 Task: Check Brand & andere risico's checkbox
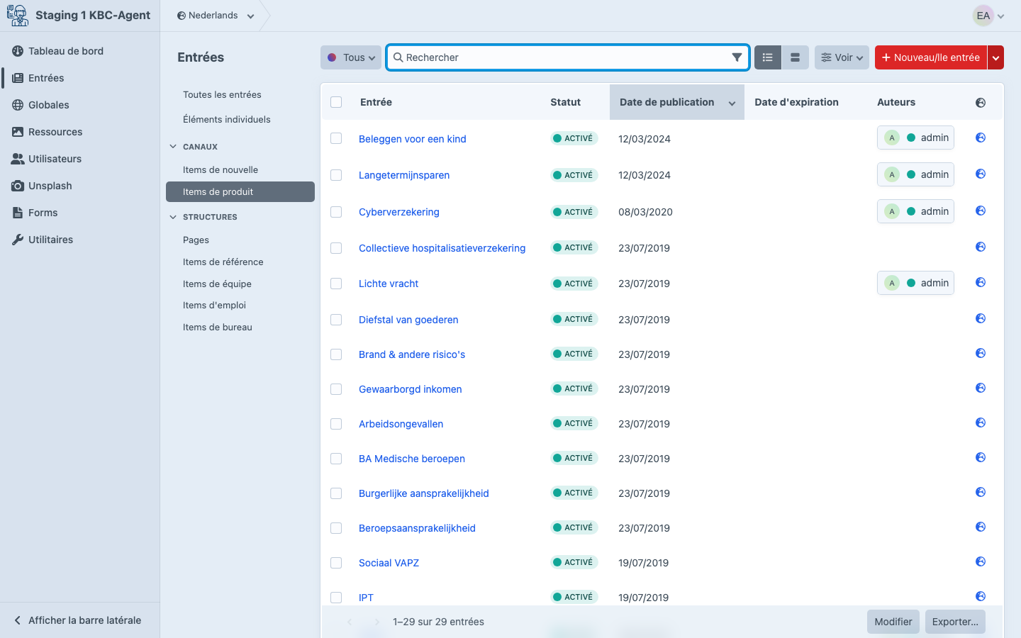point(336,354)
